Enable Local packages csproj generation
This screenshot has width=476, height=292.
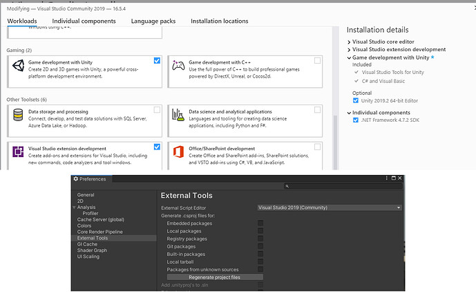[260, 230]
